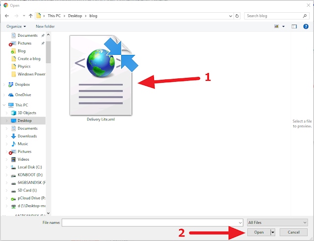314x241 pixels.
Task: Close the Open dialog
Action: tap(309, 5)
